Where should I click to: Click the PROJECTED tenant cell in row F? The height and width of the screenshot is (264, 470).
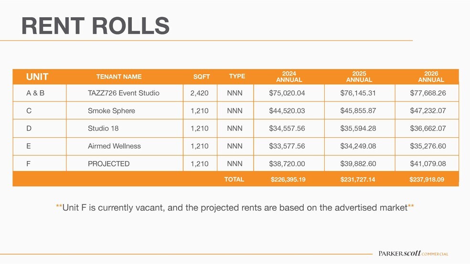[108, 163]
